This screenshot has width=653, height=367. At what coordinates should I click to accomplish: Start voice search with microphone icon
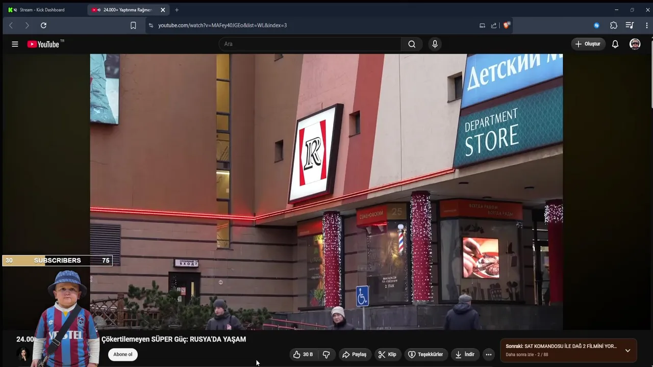[435, 44]
